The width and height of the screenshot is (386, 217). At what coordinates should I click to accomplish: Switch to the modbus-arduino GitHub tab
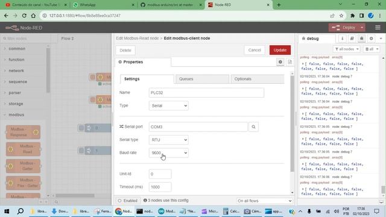[171, 5]
